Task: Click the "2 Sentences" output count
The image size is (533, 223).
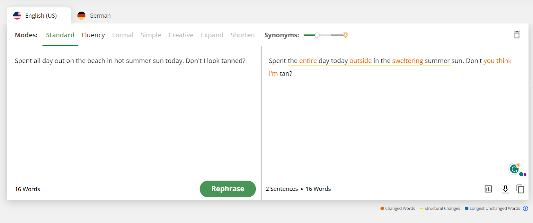Action: click(x=282, y=189)
